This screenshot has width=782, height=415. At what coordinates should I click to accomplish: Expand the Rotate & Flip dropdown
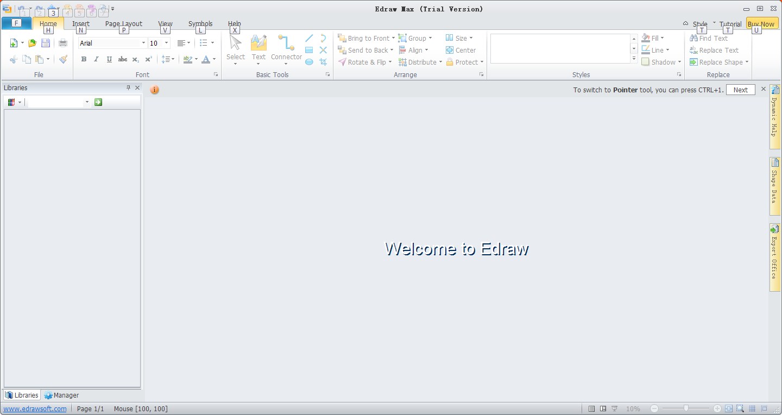(390, 62)
